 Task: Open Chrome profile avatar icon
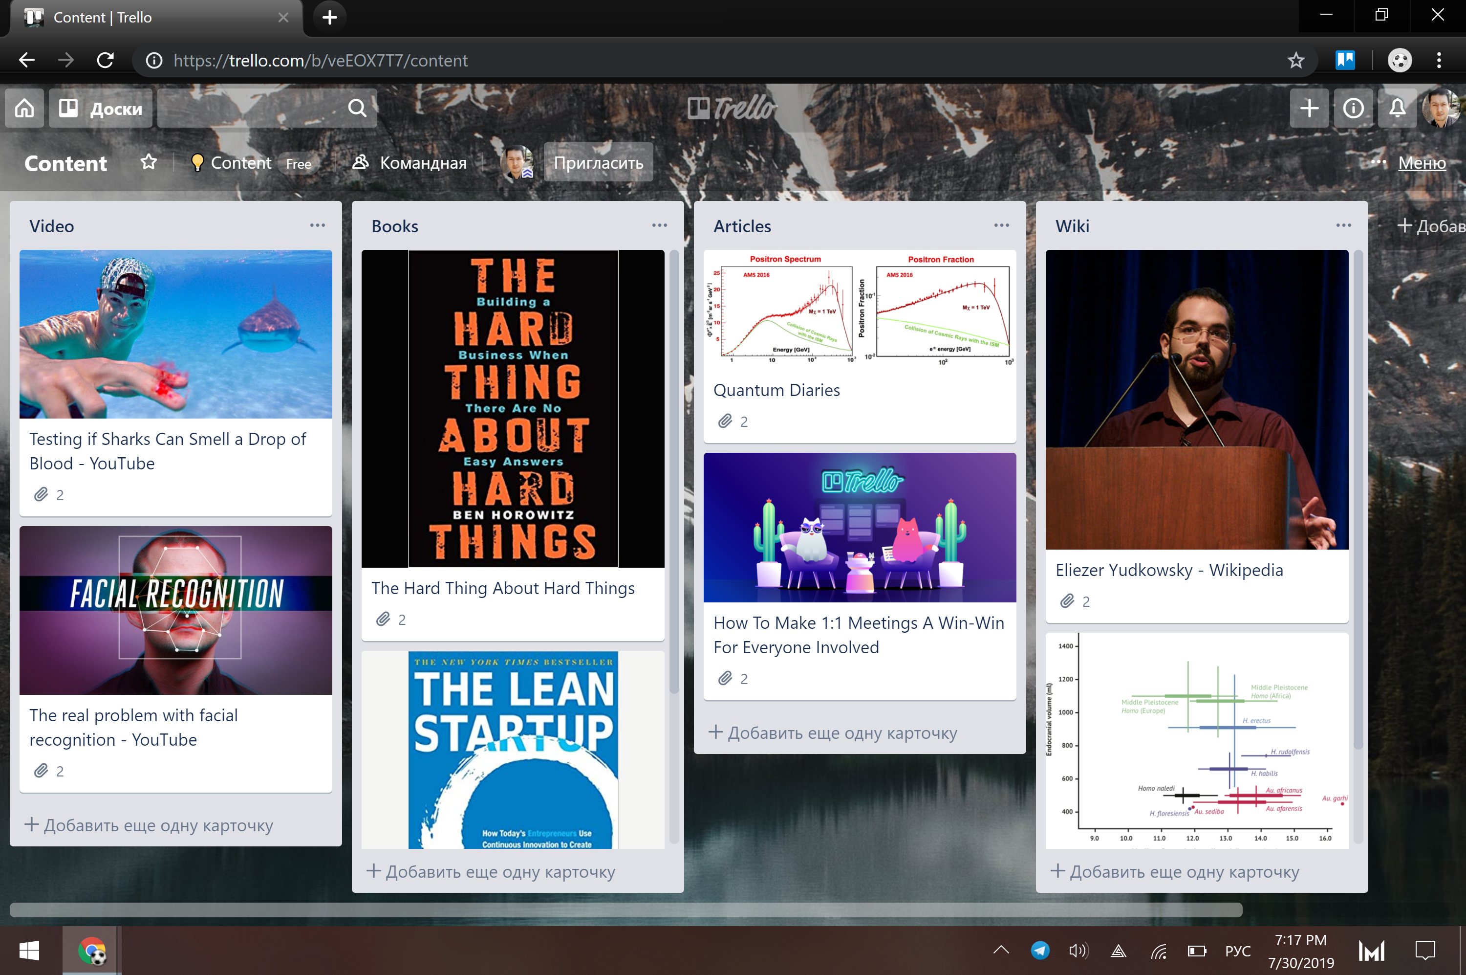click(1400, 60)
